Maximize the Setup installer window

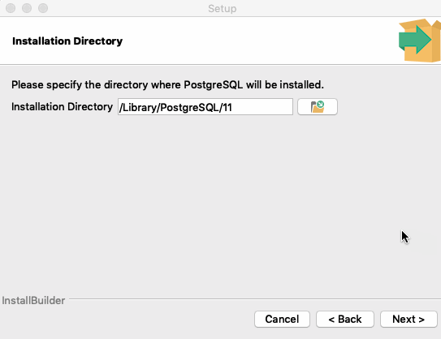43,8
